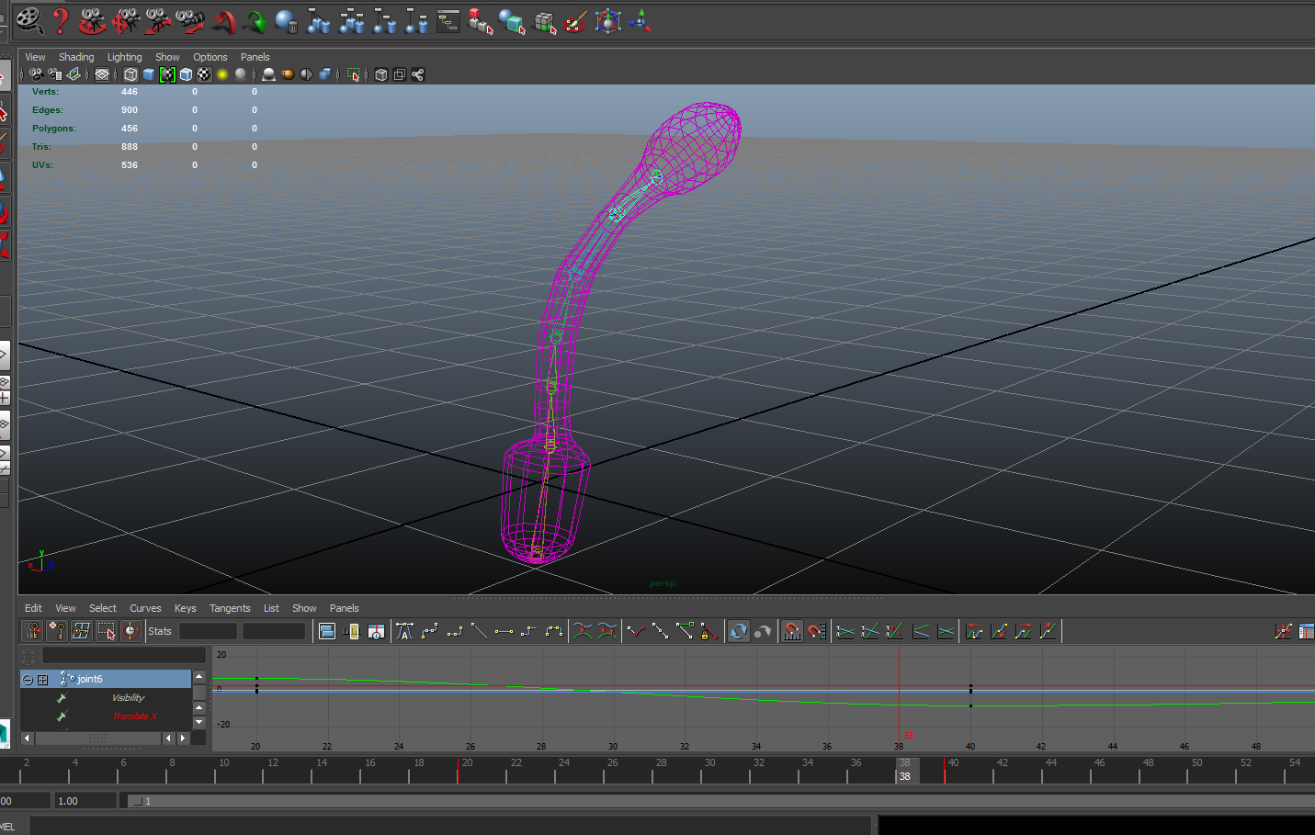This screenshot has width=1315, height=835.
Task: Select the retime tool icon in Graph Editor
Action: pyautogui.click(x=131, y=631)
